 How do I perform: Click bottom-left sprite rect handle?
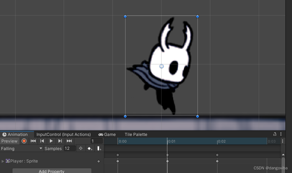coord(125,117)
